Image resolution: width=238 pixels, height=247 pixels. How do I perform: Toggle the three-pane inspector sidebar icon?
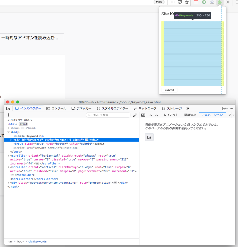pyautogui.click(x=143, y=115)
